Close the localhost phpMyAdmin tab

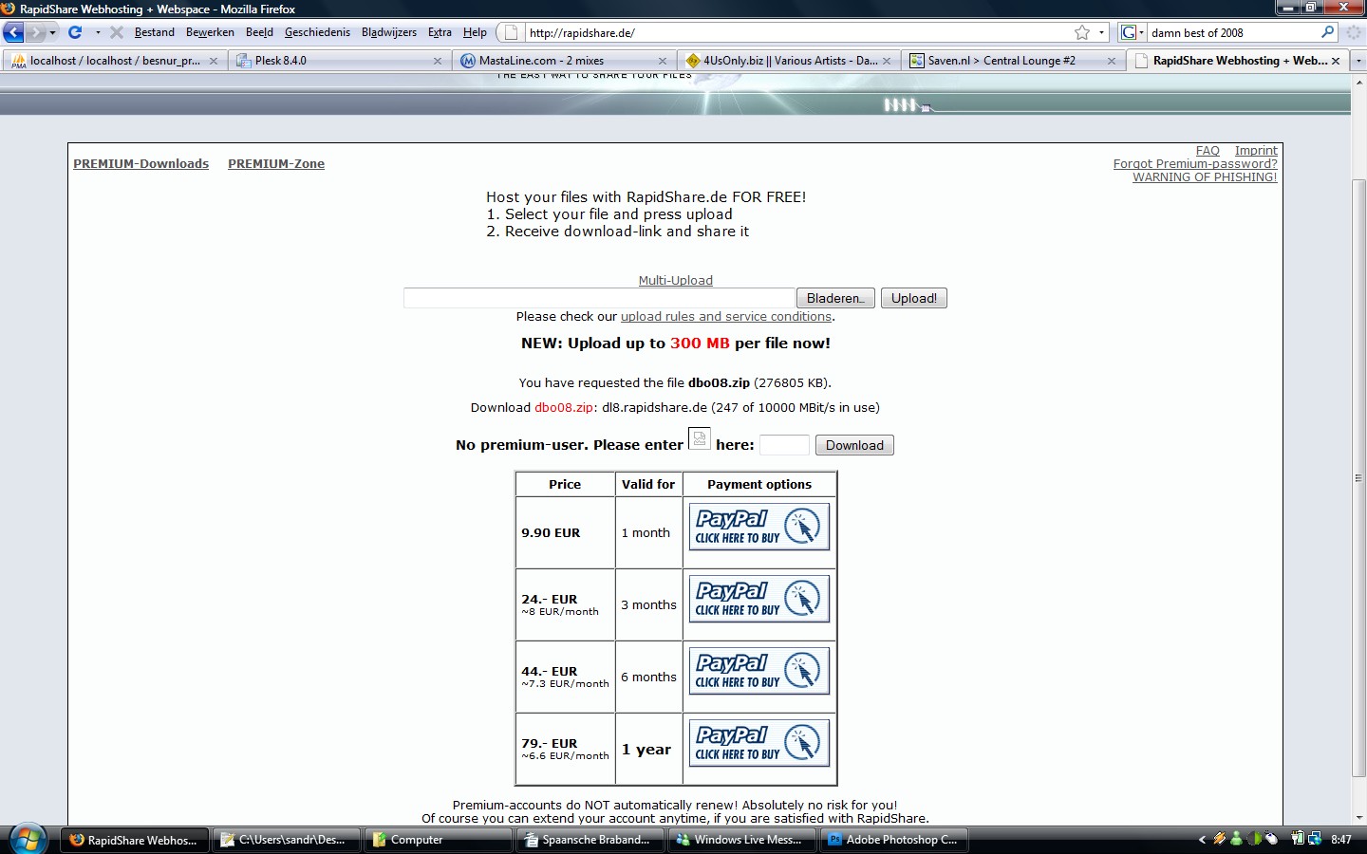pos(214,61)
